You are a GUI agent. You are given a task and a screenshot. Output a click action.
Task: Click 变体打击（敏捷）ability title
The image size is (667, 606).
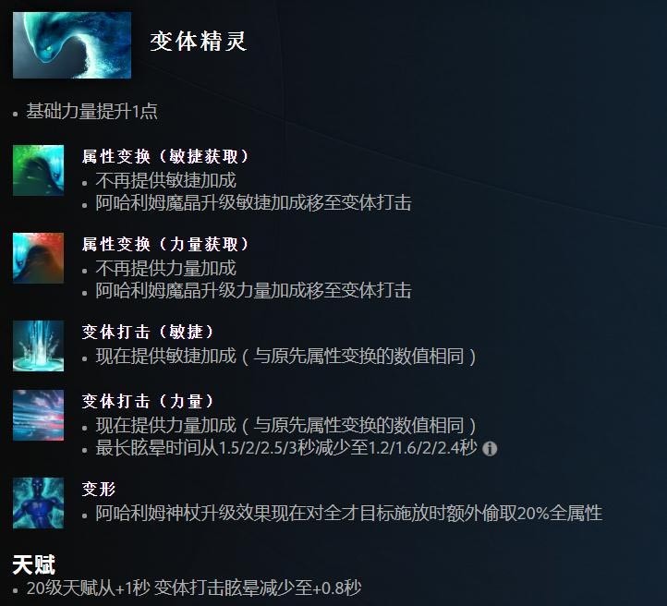pyautogui.click(x=149, y=332)
